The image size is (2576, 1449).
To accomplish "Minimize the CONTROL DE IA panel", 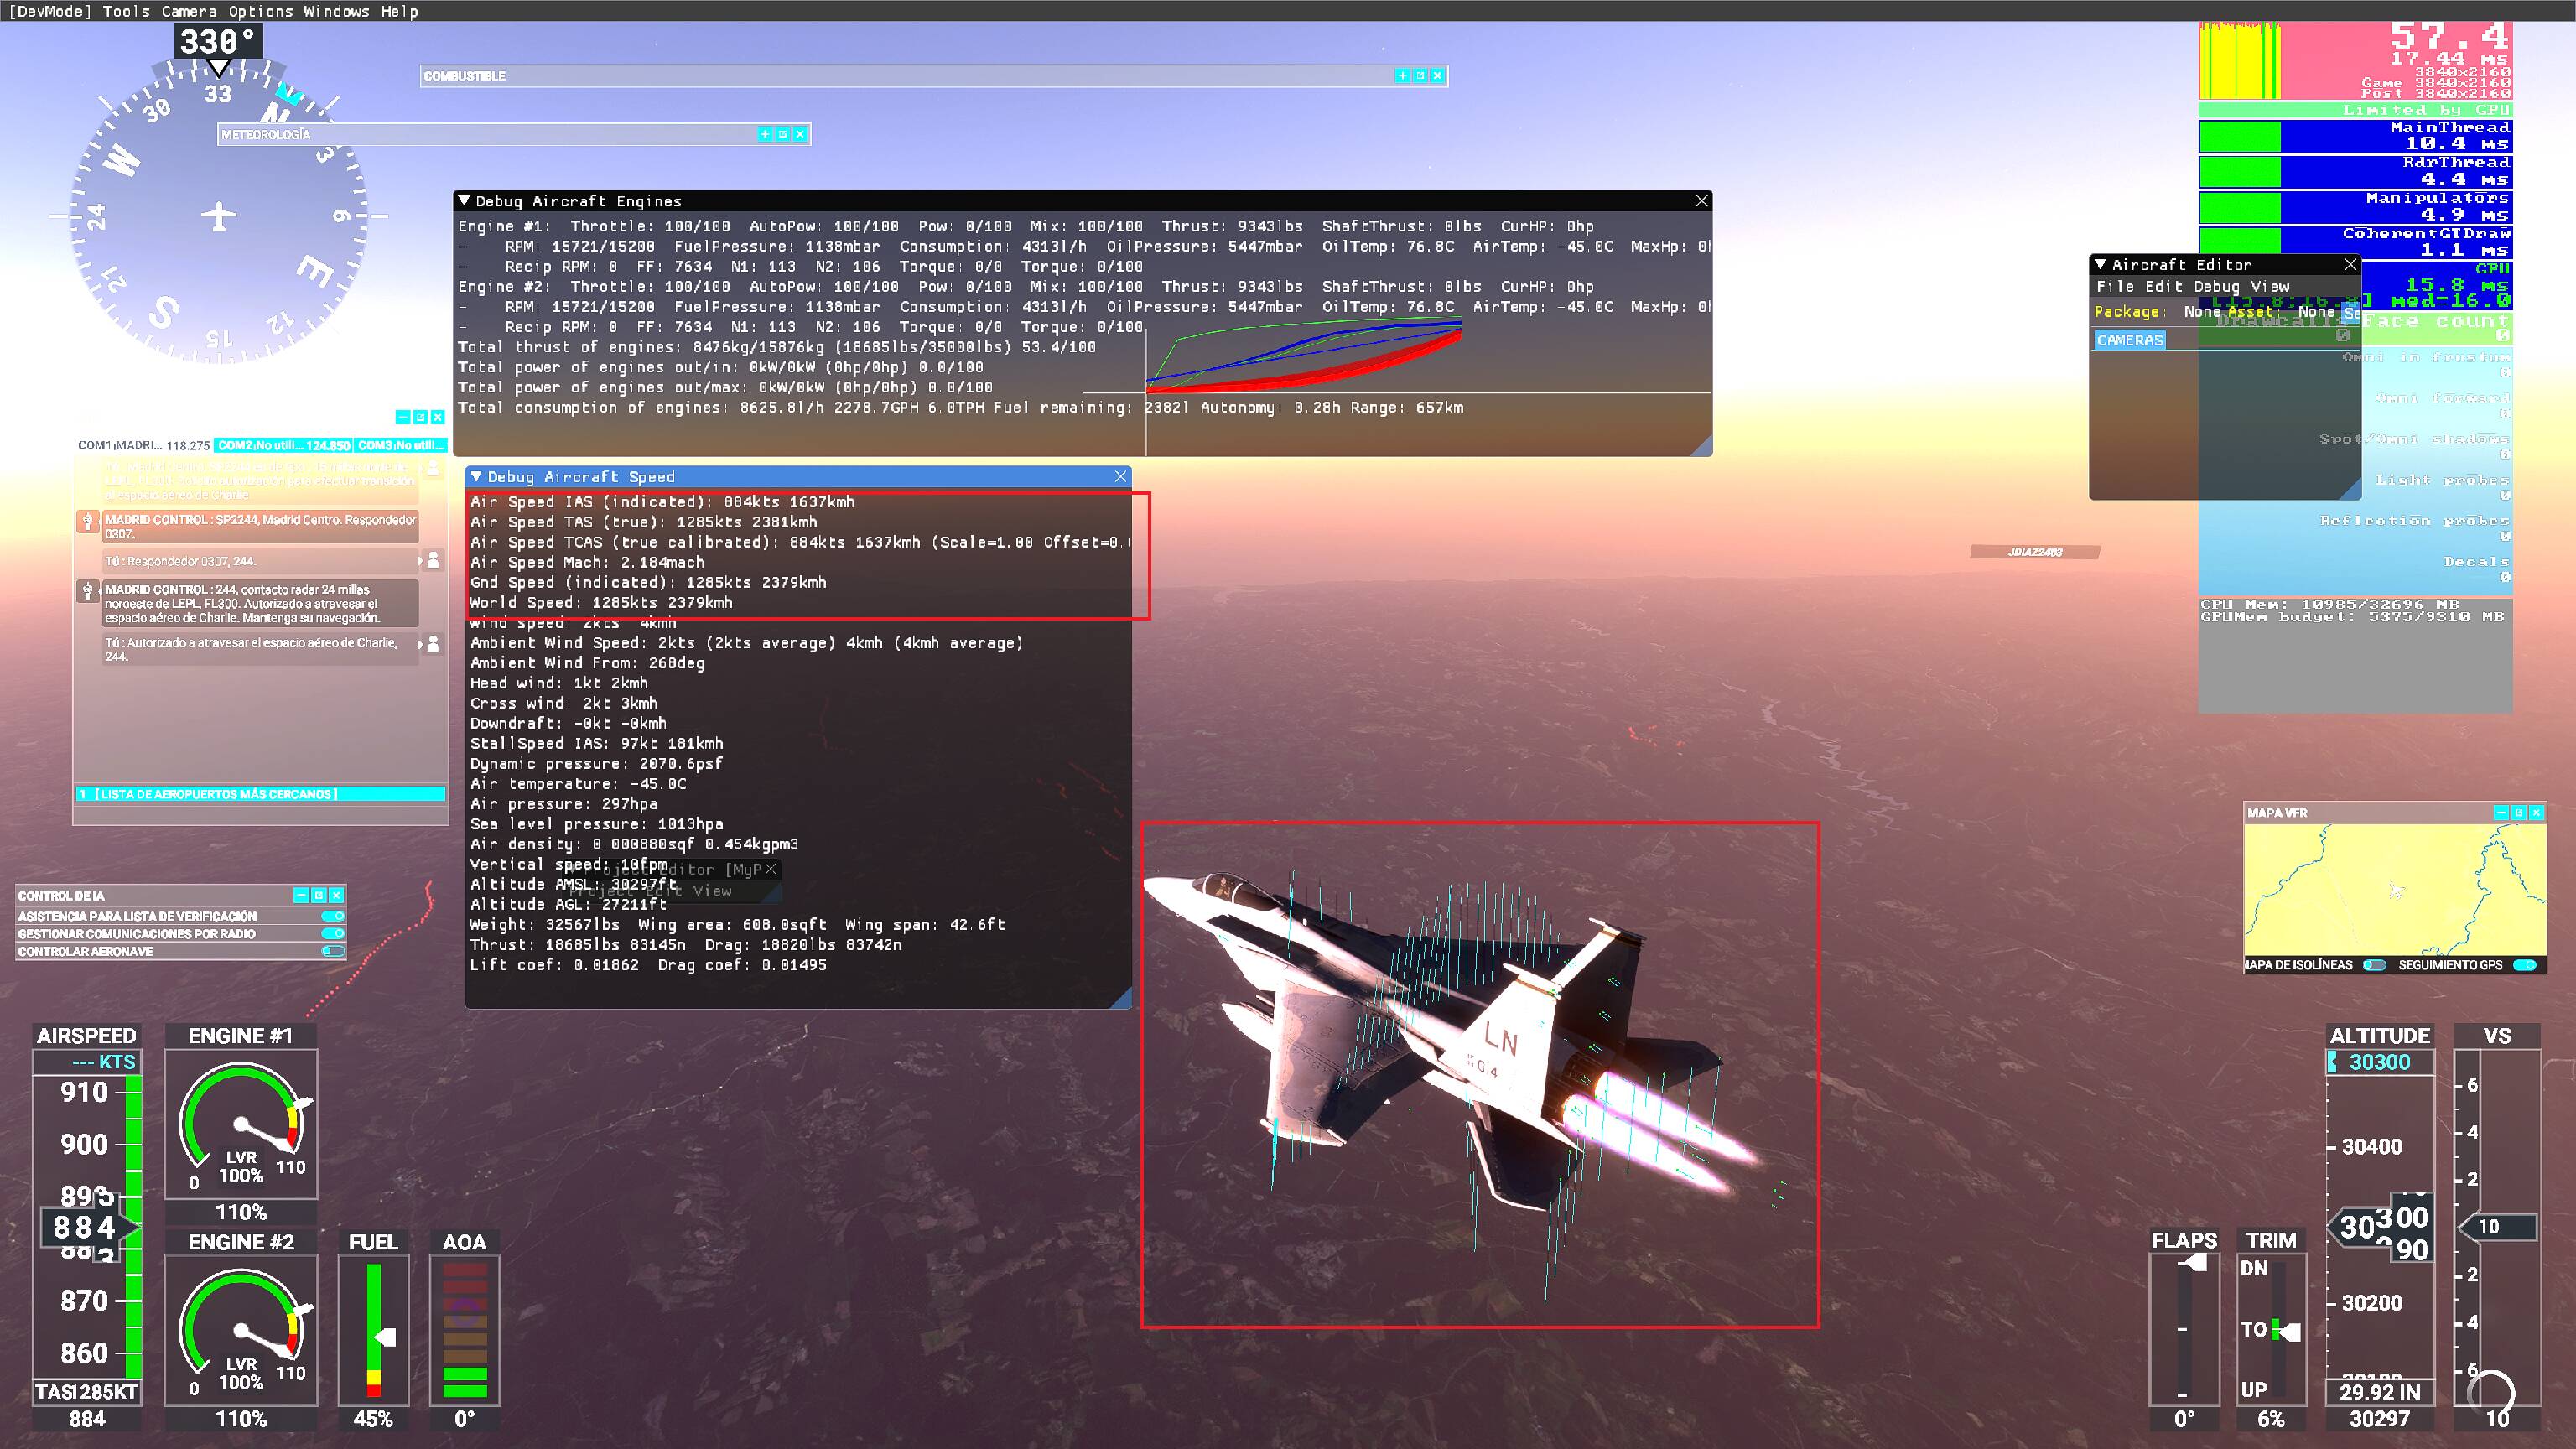I will 301,895.
